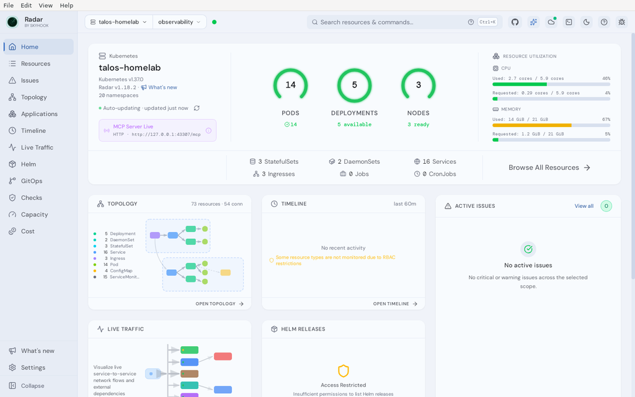The width and height of the screenshot is (635, 397).
Task: Click the MCP Server Live card
Action: [x=158, y=130]
